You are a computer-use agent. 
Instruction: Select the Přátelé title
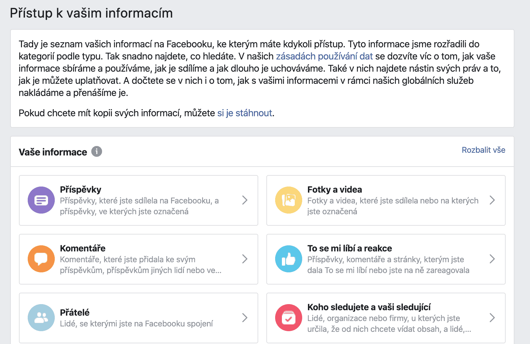[75, 313]
